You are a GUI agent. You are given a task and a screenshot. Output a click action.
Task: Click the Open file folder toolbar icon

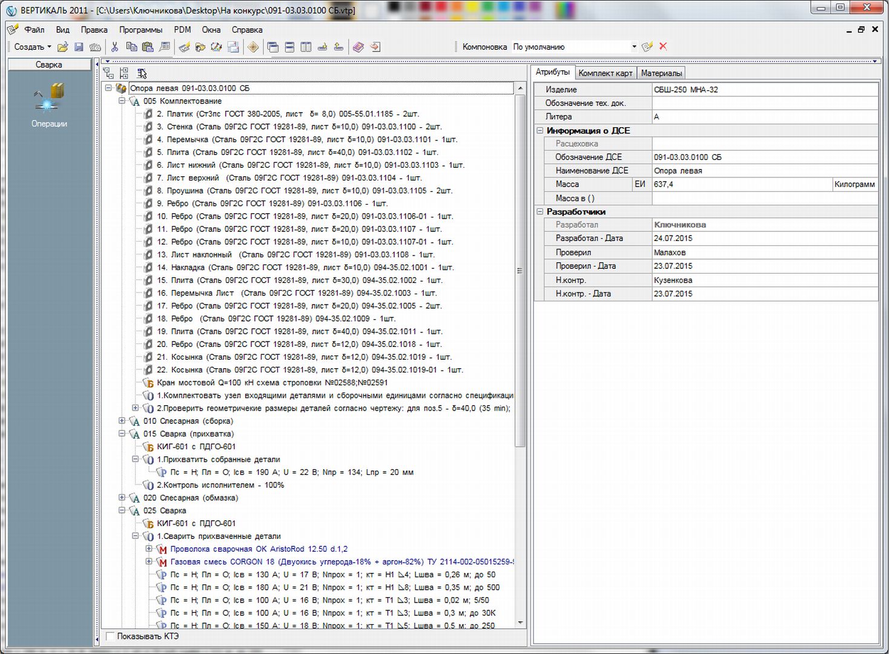62,47
